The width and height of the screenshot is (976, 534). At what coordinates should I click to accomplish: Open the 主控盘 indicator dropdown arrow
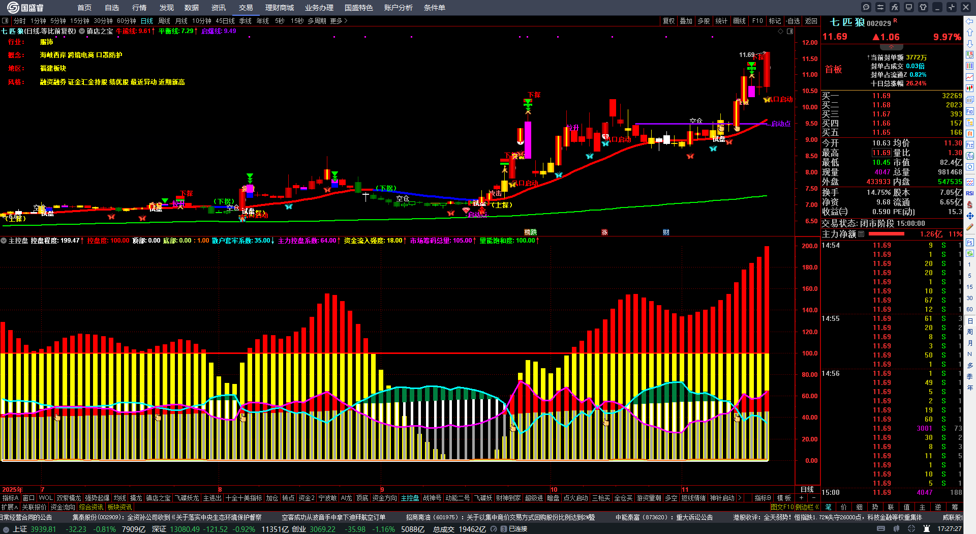(4, 241)
